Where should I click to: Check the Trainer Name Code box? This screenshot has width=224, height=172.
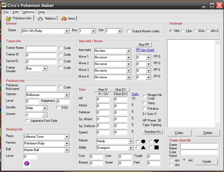pyautogui.click(x=60, y=48)
